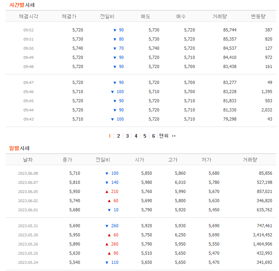Viewport: 279px width, 271px height.
Task: Select the 09:45 time cell
Action: click(x=29, y=101)
